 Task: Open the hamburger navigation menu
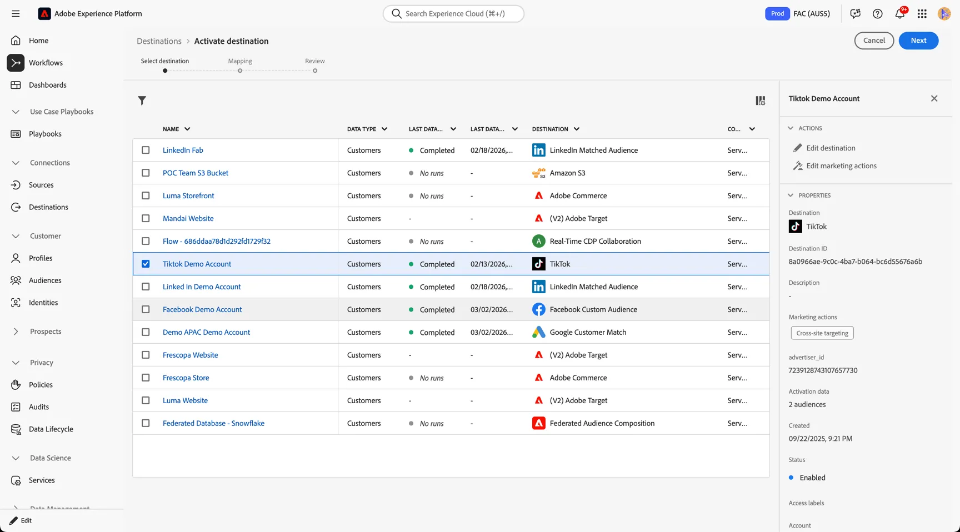click(x=16, y=13)
